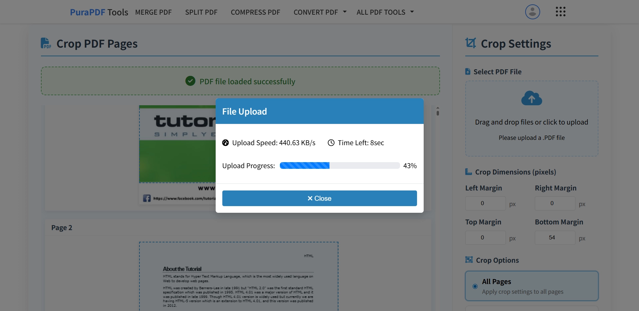Click the ruler icon beside Crop Dimensions
Viewport: 639px width, 311px height.
point(468,172)
